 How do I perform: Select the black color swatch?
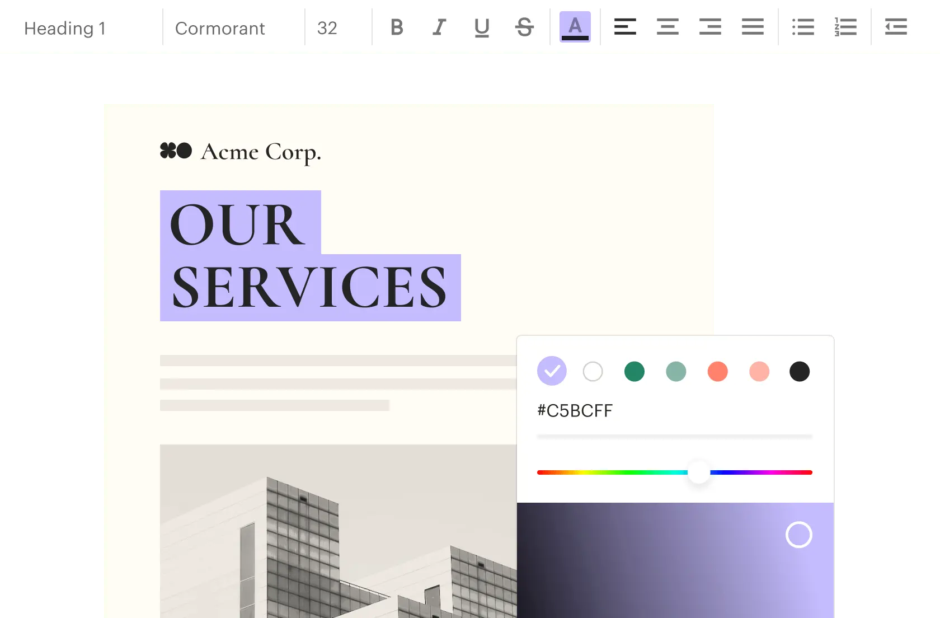pos(800,371)
